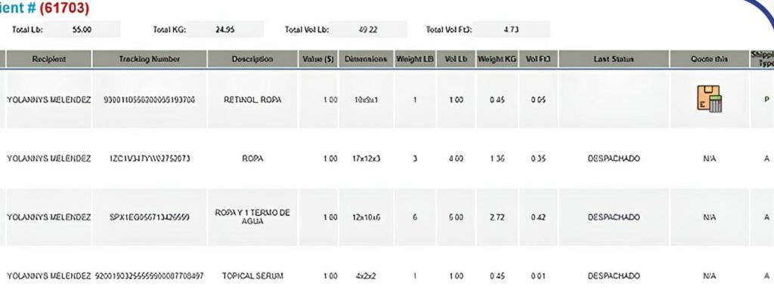
Task: Sort by Tracking Number column header
Action: (150, 59)
